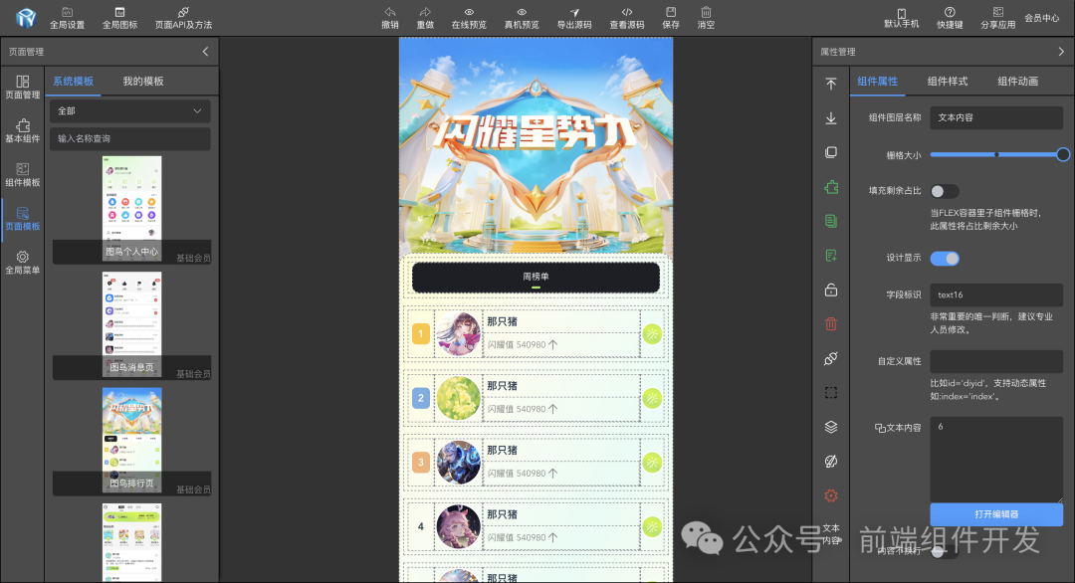Screen dimensions: 1075x583
Task: Click in the 输入名称查询 search field
Action: (x=129, y=138)
